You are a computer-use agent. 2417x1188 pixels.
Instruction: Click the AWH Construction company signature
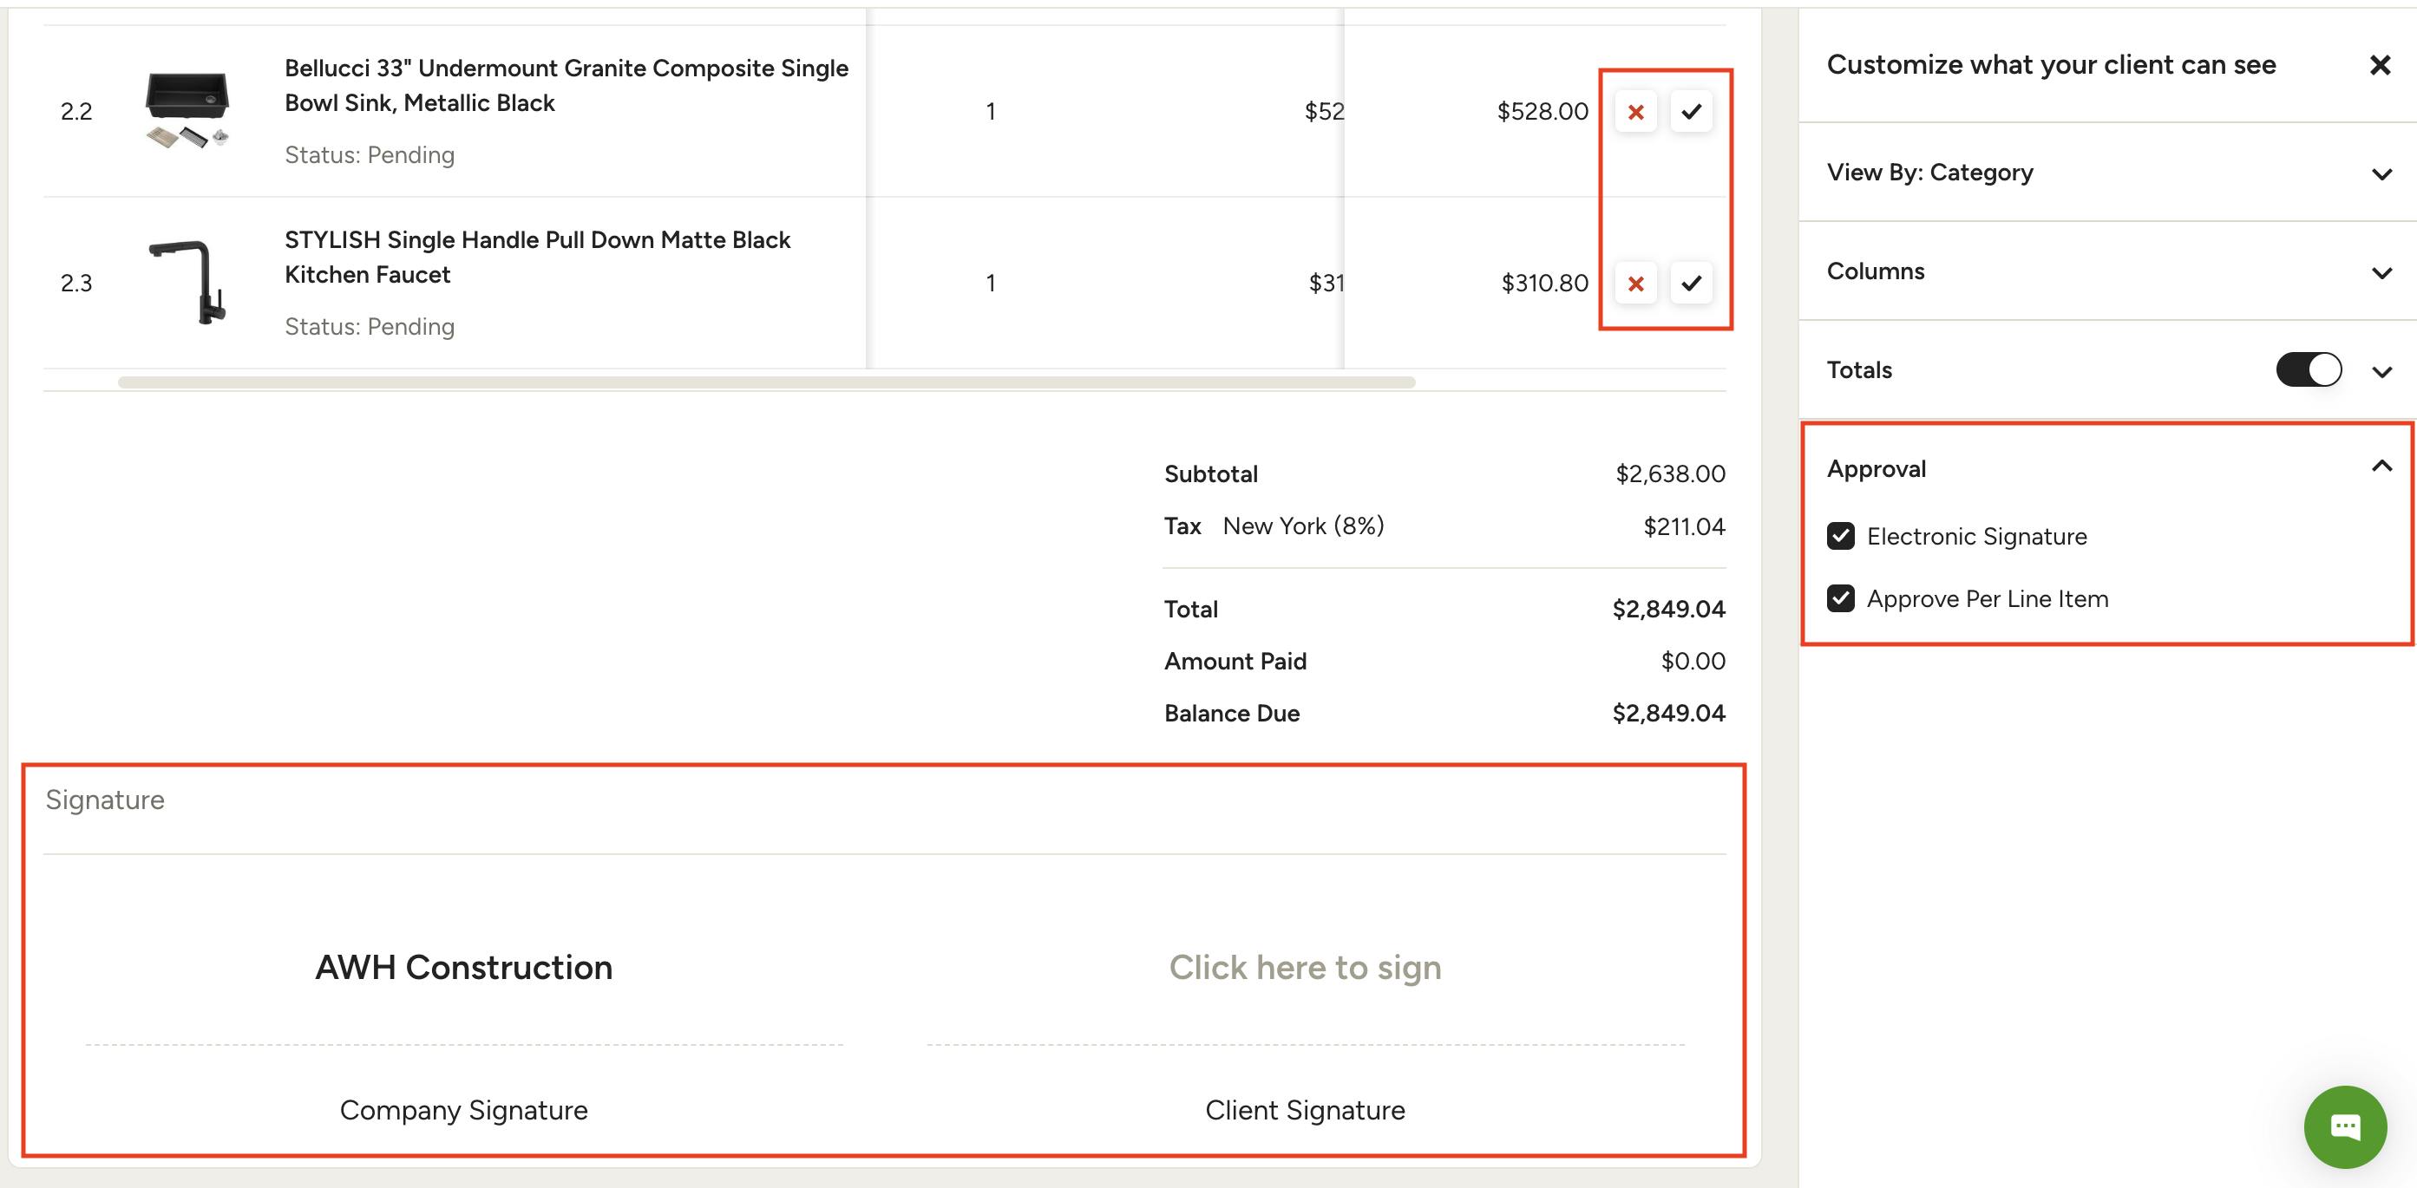(463, 967)
